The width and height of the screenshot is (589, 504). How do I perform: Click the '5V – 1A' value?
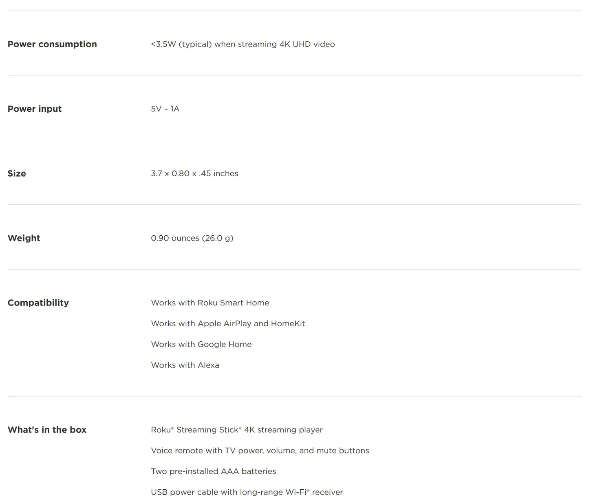click(165, 109)
